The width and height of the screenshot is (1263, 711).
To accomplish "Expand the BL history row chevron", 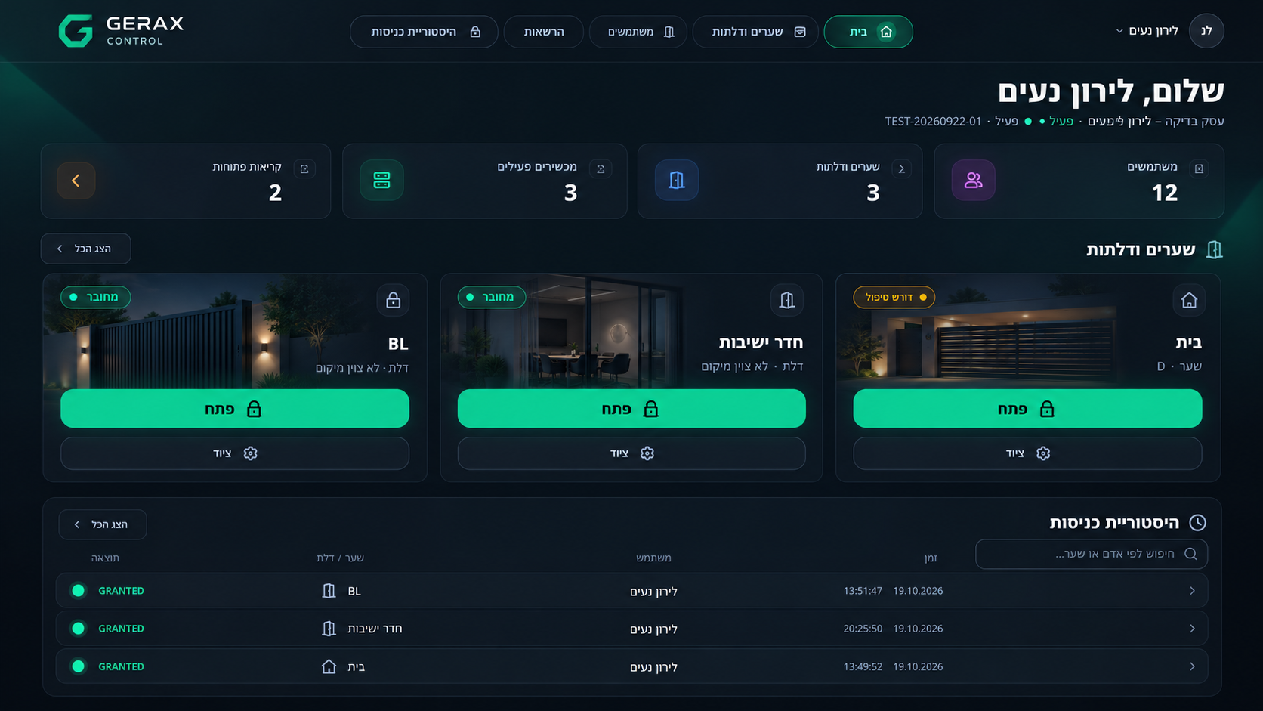I will (x=1192, y=591).
